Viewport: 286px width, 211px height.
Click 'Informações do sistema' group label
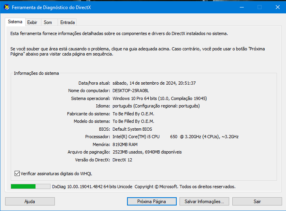tap(36, 73)
